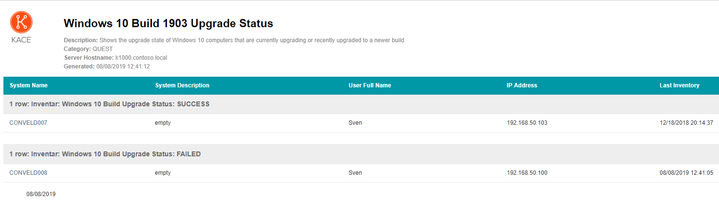The image size is (719, 200).
Task: Click the Server Hostname k1000.contoso.local text
Action: pyautogui.click(x=115, y=58)
